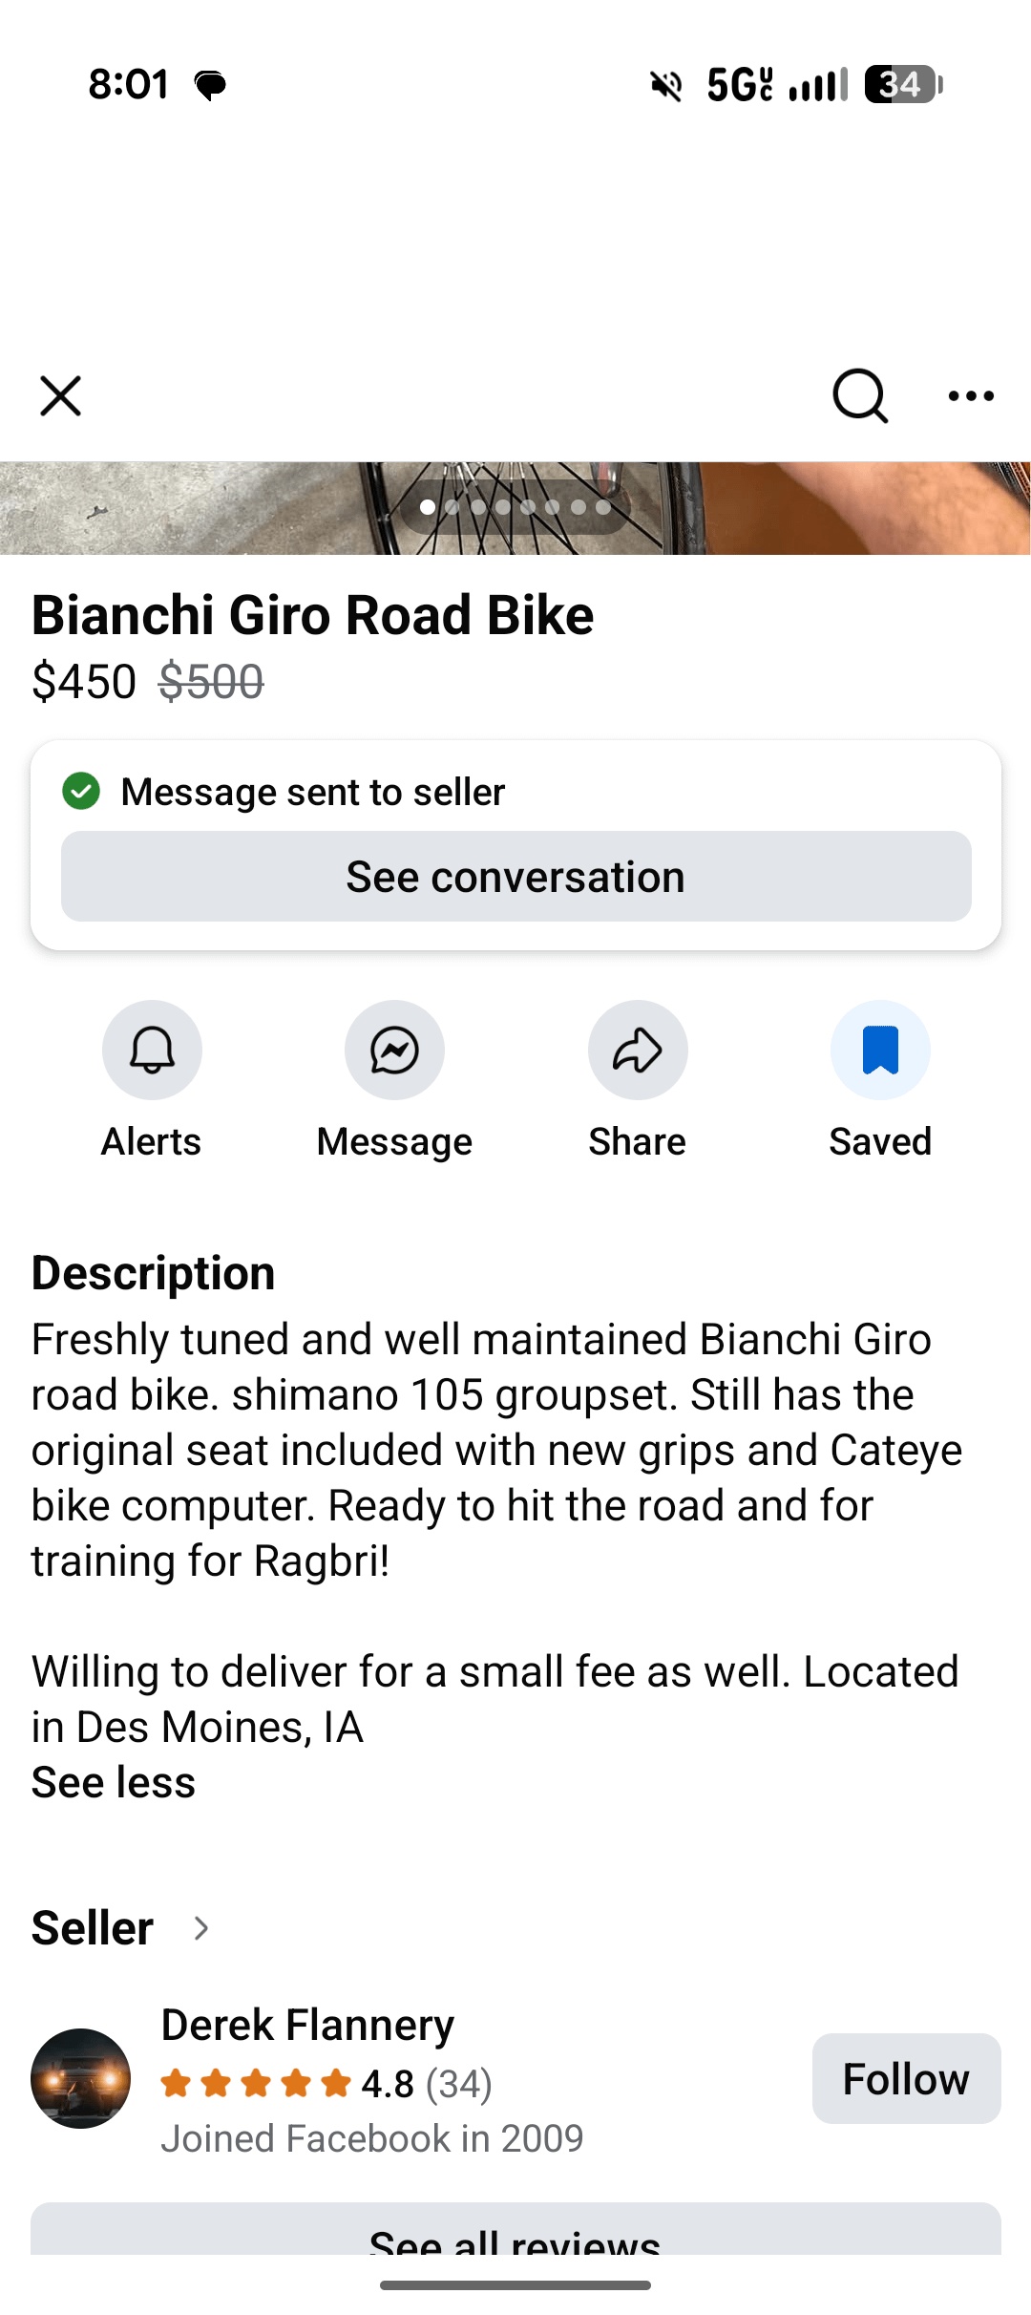Expand the Seller section chevron
The width and height of the screenshot is (1031, 2315).
tap(200, 1928)
